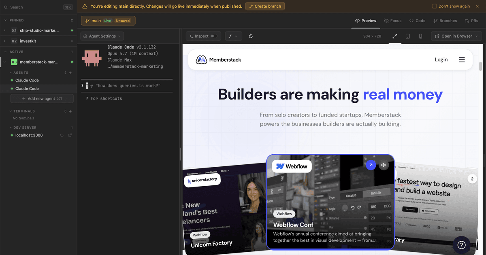The height and width of the screenshot is (255, 486).
Task: Click the search magnifier icon in sidebar
Action: [x=5, y=7]
